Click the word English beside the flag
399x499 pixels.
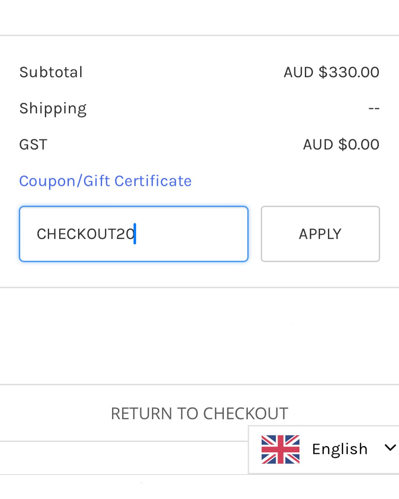(340, 449)
